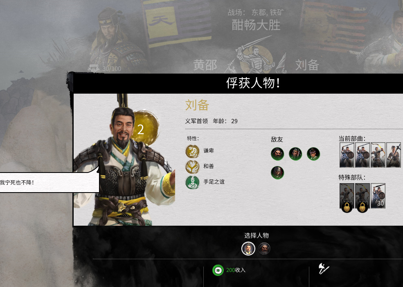Click the special unit card marked 30
Screen dimensions: 403x287
pyautogui.click(x=378, y=196)
